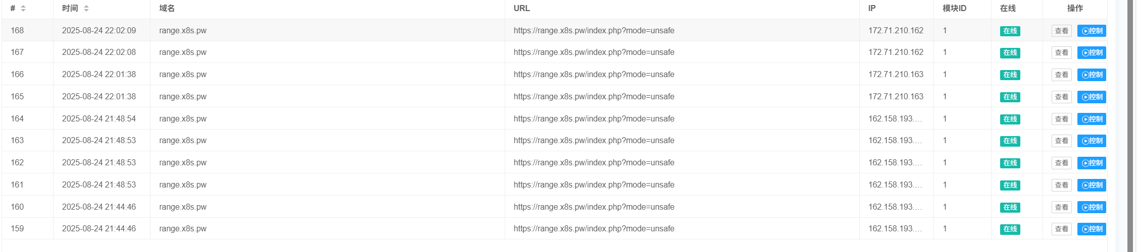
Task: Click the URL cell in row 166
Action: 594,75
